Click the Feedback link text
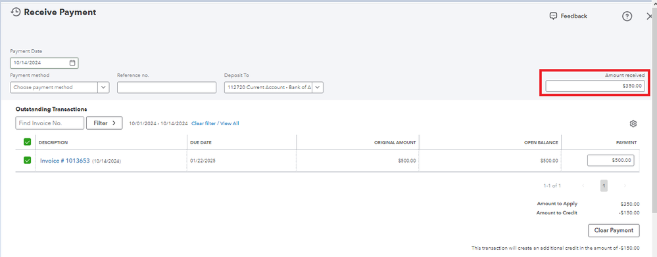The image size is (657, 257). click(573, 16)
